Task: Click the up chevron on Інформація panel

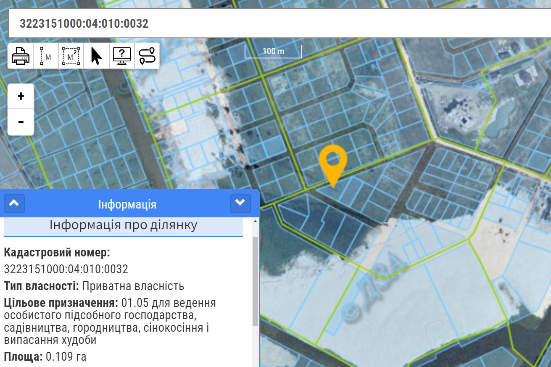Action: pyautogui.click(x=14, y=203)
